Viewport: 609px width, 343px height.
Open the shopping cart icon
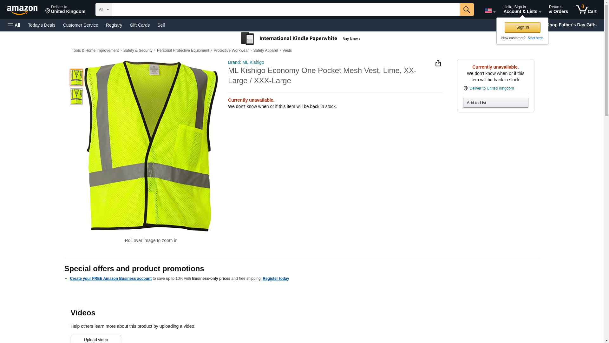586,10
